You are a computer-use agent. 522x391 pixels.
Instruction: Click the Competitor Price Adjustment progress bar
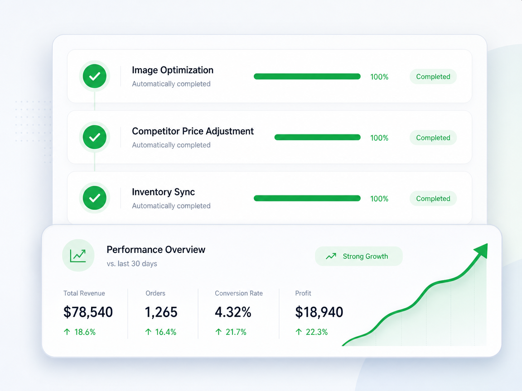(317, 137)
